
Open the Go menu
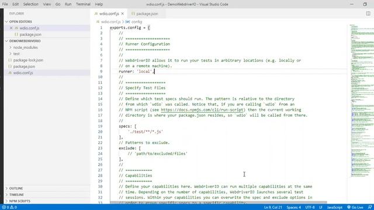pyautogui.click(x=58, y=4)
